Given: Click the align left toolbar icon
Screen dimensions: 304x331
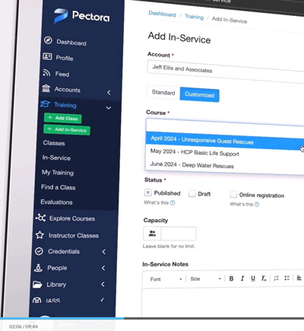Looking at the screenshot, I should 299,278.
